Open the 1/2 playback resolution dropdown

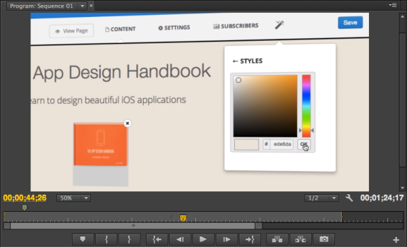pos(322,198)
